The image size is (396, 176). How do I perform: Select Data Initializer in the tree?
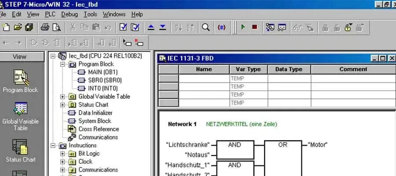(95, 113)
